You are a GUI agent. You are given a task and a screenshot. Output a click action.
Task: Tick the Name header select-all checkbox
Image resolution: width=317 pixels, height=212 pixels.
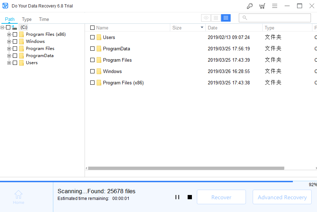(92, 28)
